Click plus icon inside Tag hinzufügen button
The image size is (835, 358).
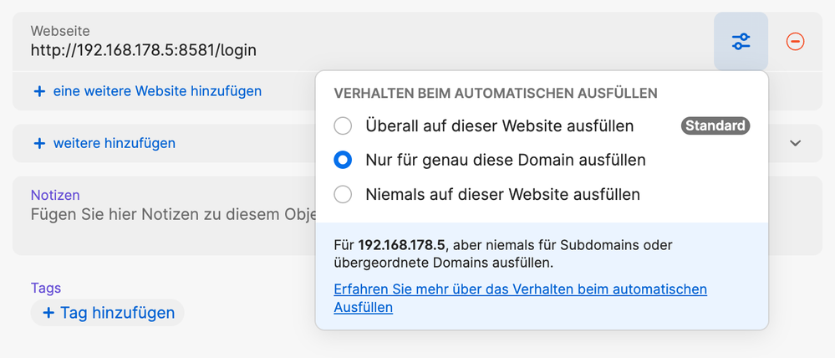[x=48, y=313]
